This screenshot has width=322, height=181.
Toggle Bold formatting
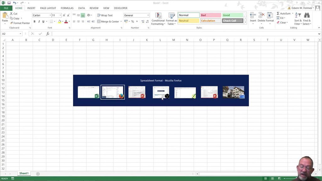pos(35,22)
